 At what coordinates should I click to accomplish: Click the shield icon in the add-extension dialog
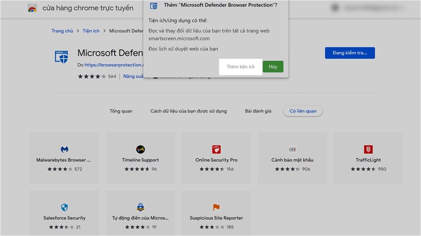click(154, 6)
